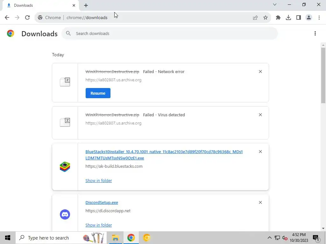Remove the Virus detected download entry

pyautogui.click(x=260, y=115)
